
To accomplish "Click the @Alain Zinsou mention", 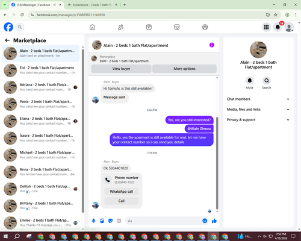I will (x=199, y=129).
